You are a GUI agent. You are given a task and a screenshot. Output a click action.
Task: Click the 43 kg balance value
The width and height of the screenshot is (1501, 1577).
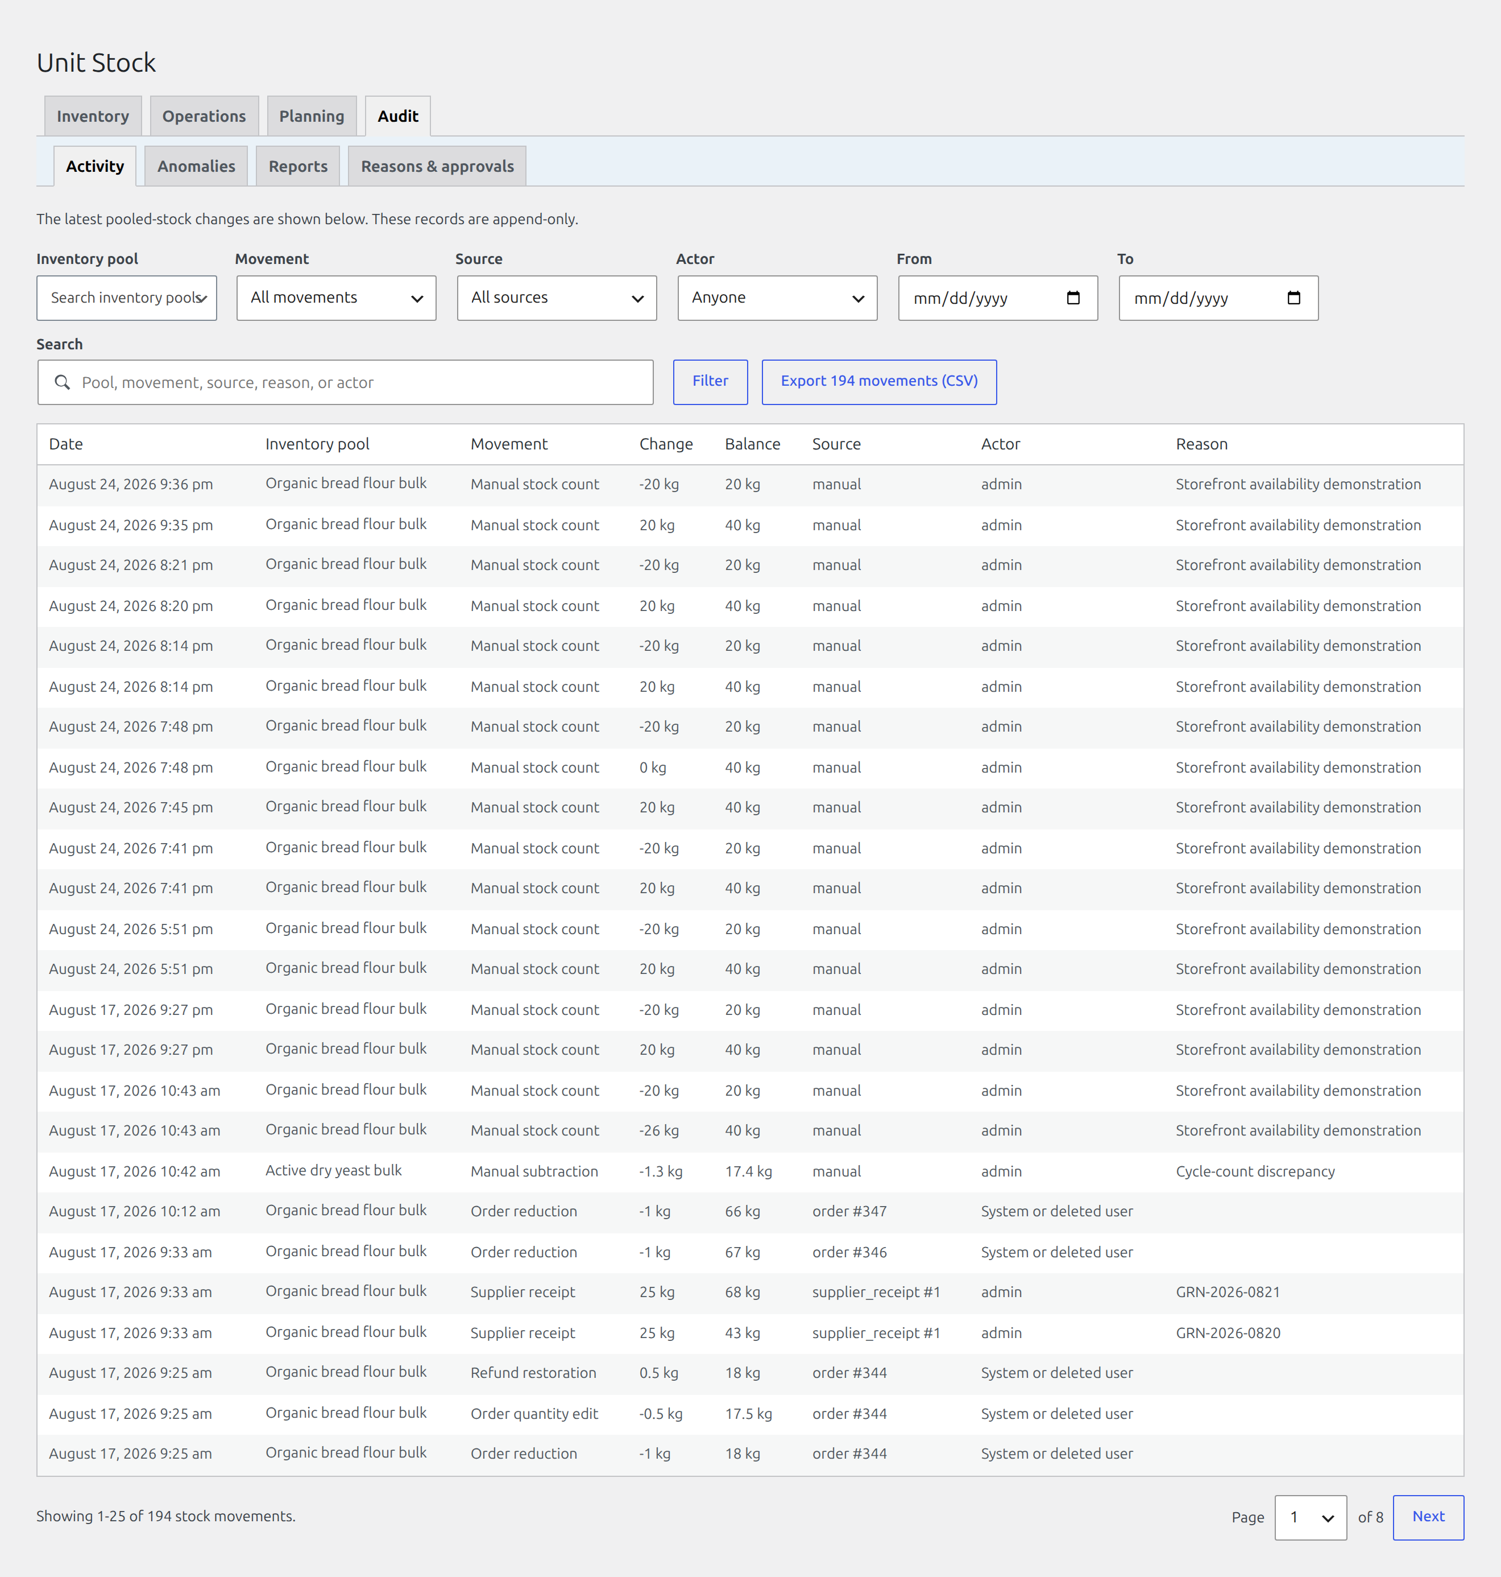pos(743,1333)
